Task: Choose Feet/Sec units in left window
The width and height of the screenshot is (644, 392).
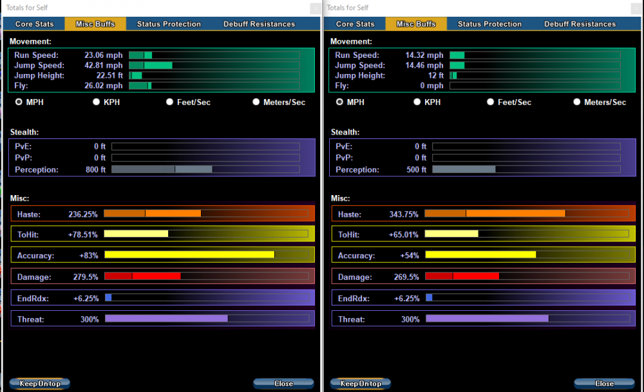Action: point(170,102)
